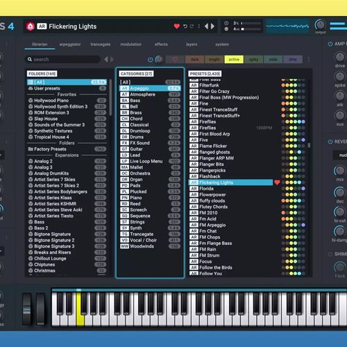
Task: Click the circular icon beside the filter power button
Action: [x=158, y=60]
